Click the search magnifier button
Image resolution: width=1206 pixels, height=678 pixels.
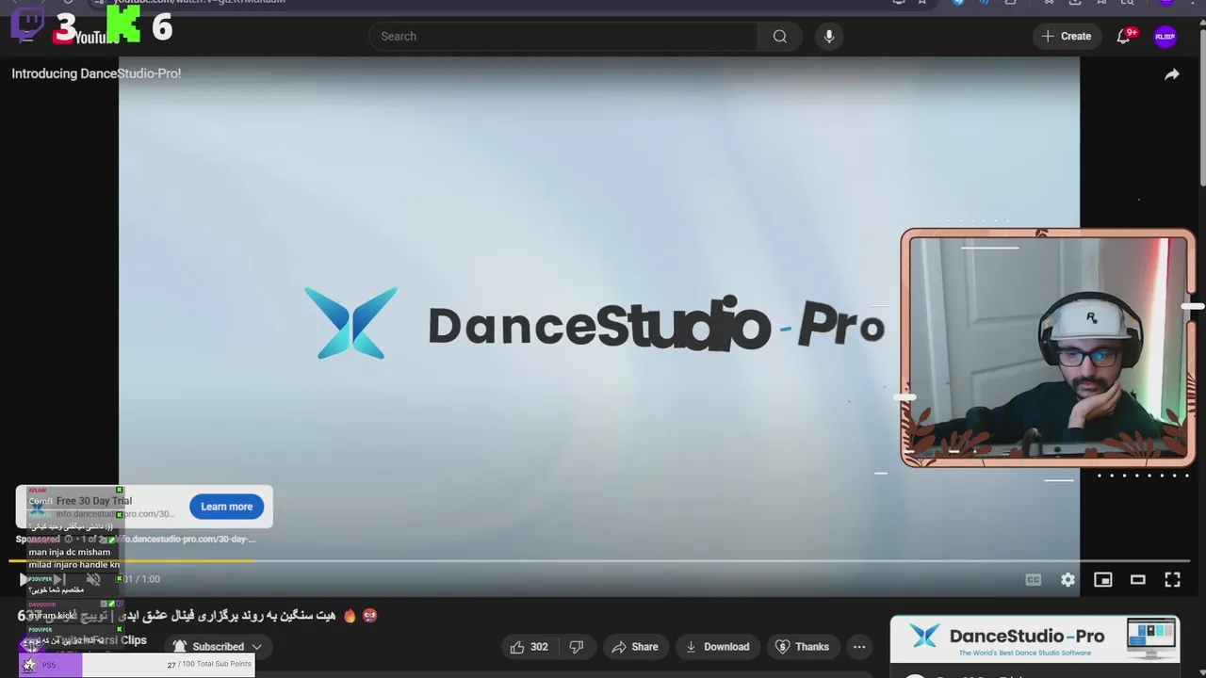[780, 36]
